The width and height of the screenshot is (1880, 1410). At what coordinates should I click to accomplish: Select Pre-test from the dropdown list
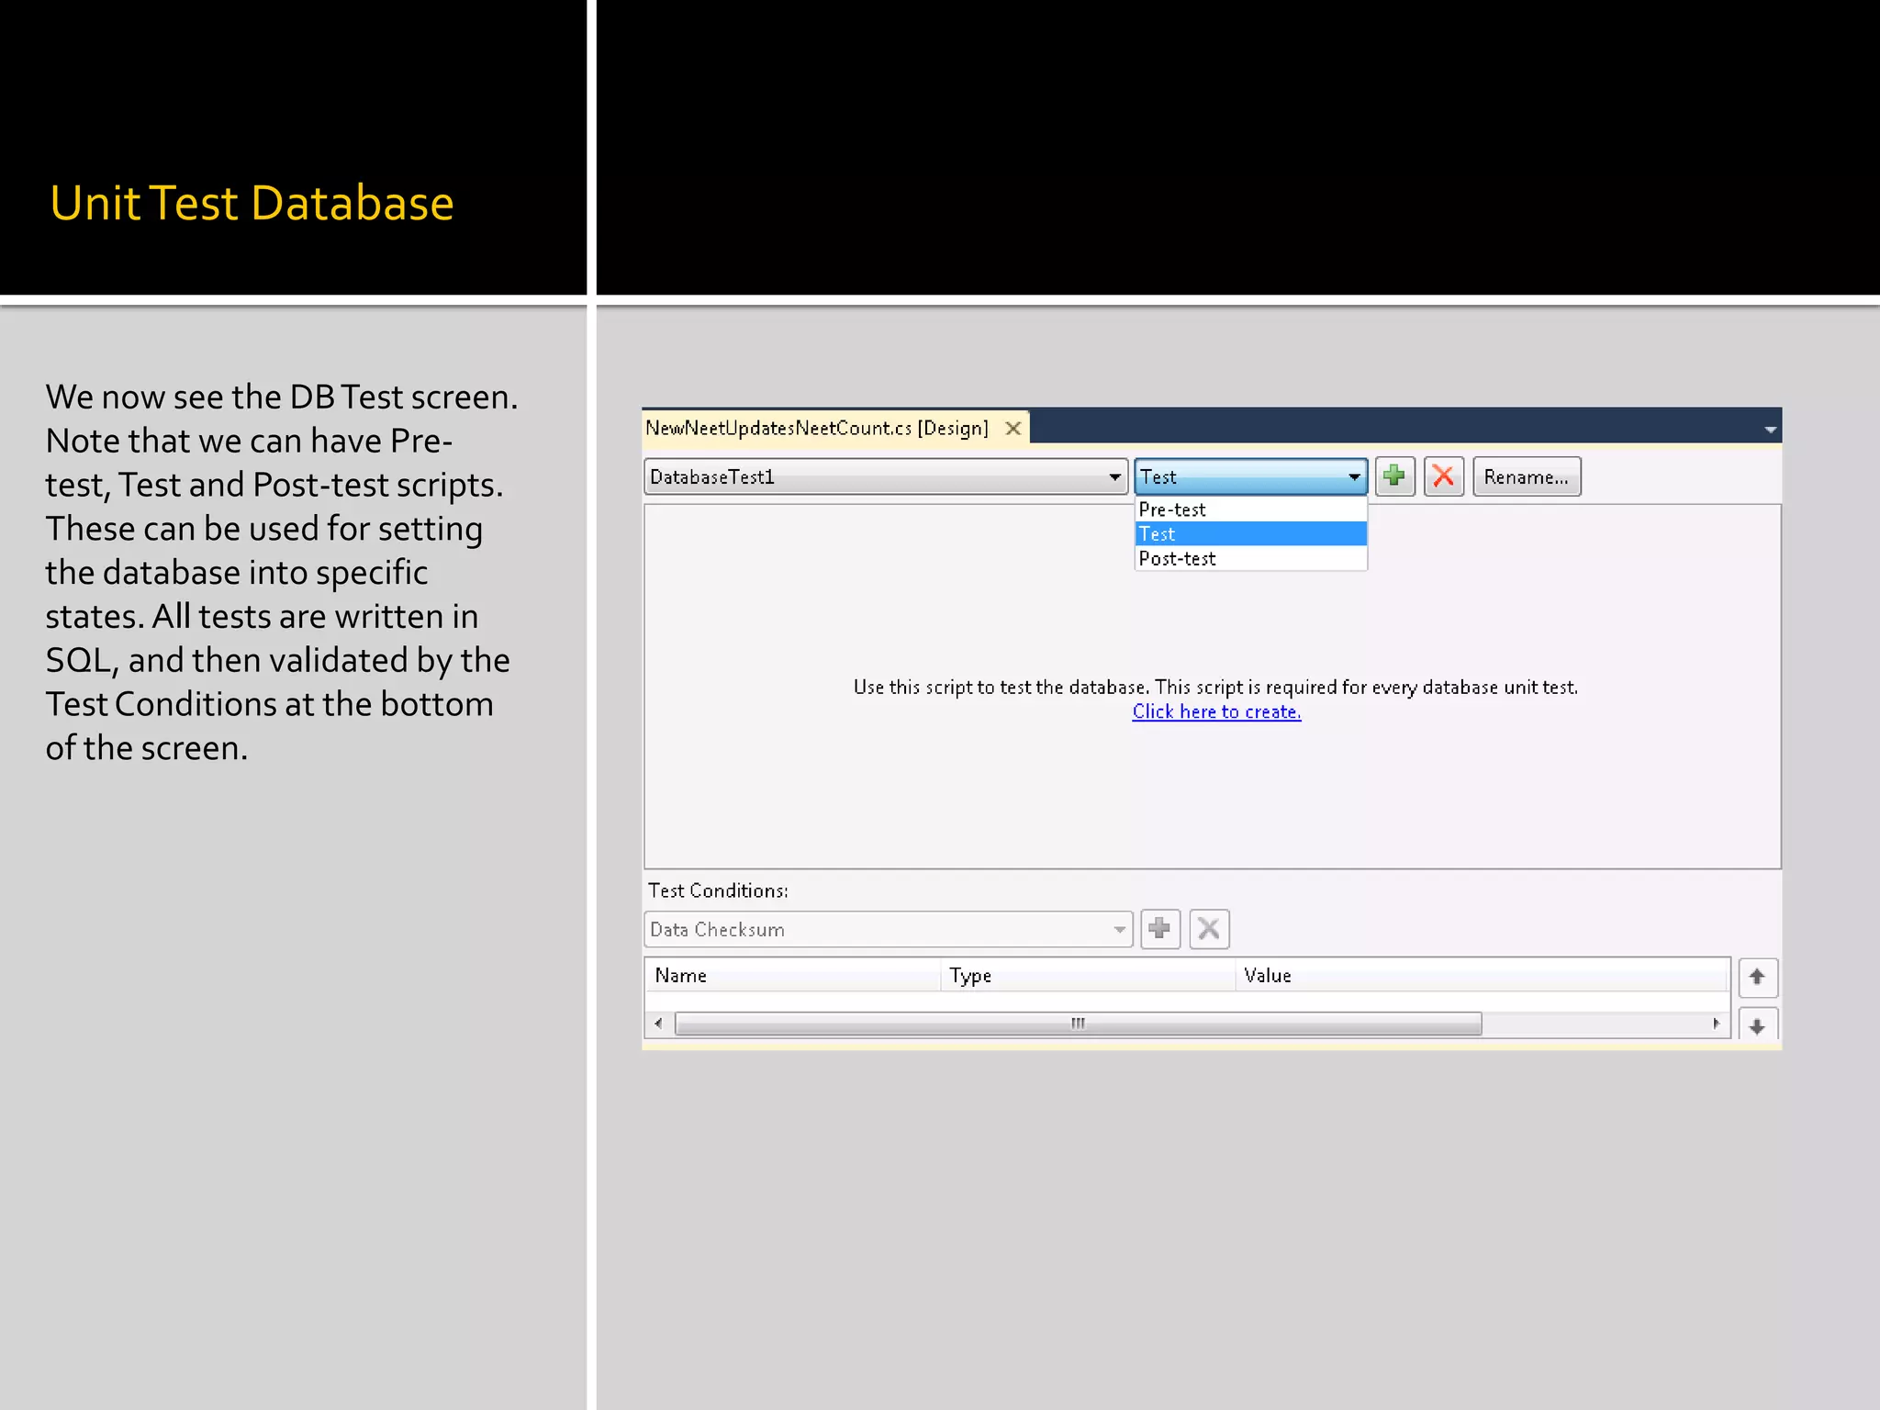point(1250,509)
